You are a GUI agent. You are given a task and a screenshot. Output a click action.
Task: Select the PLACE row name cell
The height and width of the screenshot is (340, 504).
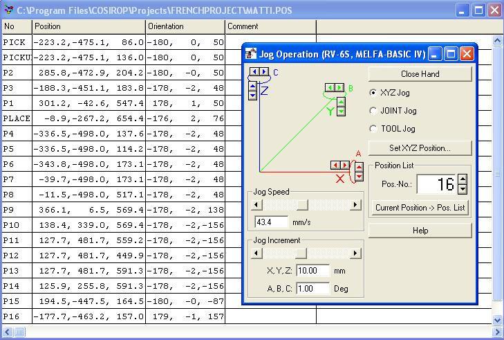[17, 118]
